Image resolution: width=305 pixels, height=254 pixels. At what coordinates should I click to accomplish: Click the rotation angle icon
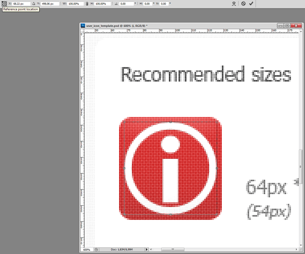point(116,4)
